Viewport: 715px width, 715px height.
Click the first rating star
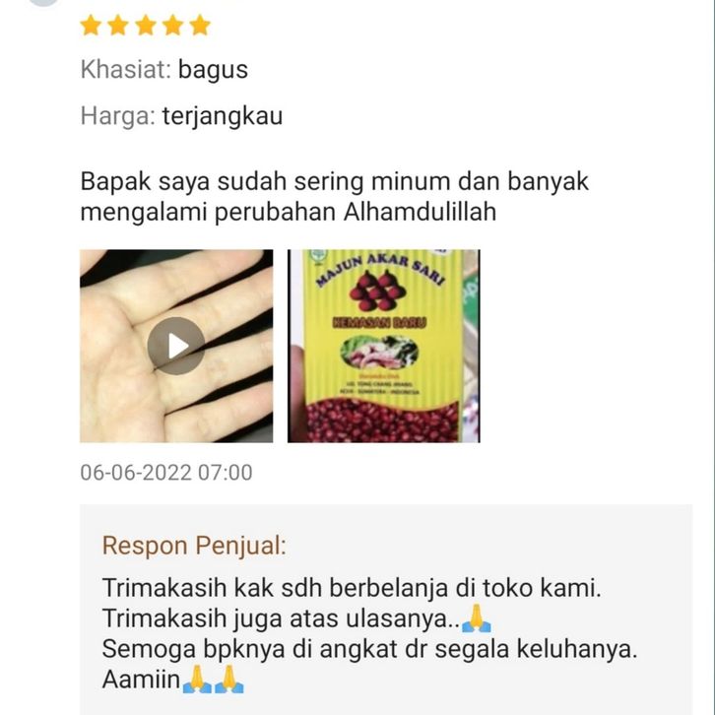[x=91, y=25]
